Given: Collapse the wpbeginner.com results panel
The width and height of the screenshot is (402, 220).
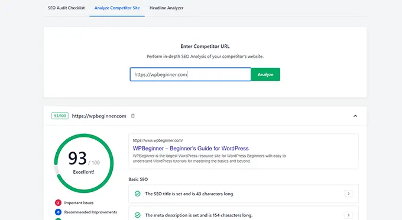Looking at the screenshot, I should [355, 116].
